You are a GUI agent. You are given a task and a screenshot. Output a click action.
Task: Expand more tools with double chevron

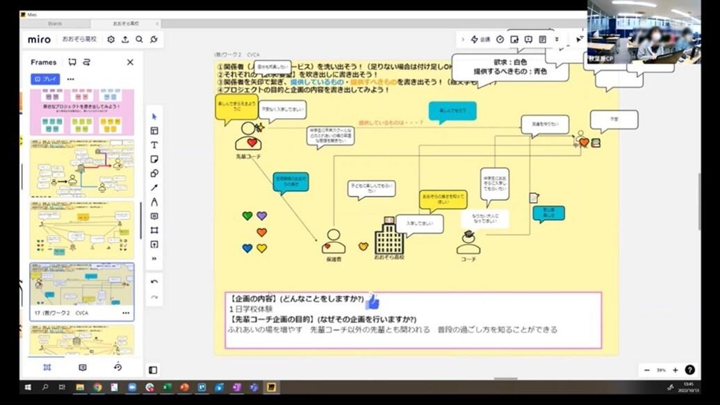(154, 259)
